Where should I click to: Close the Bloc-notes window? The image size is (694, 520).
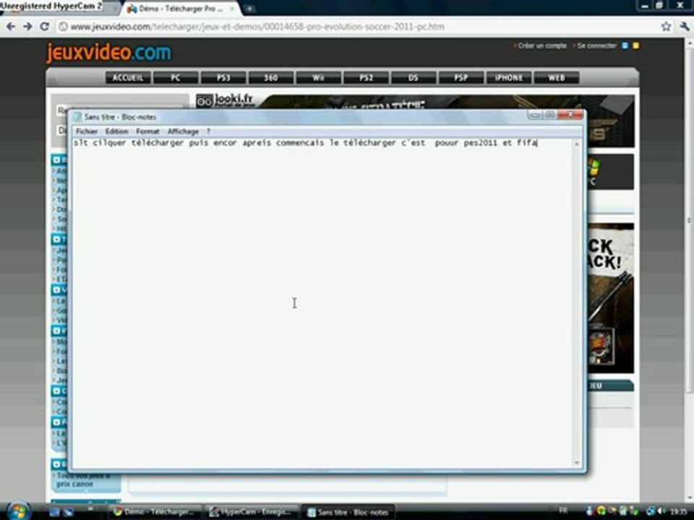tap(570, 115)
